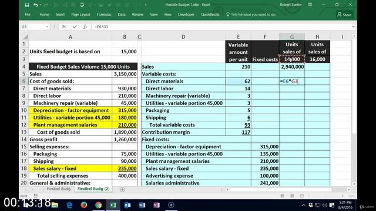The width and height of the screenshot is (376, 211).
Task: Select the Advertising expense 100,000 cell
Action: pos(265,176)
